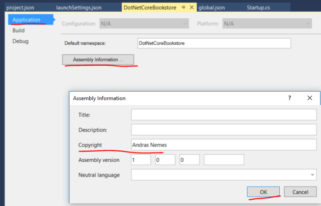Click the Copyright label

90,145
